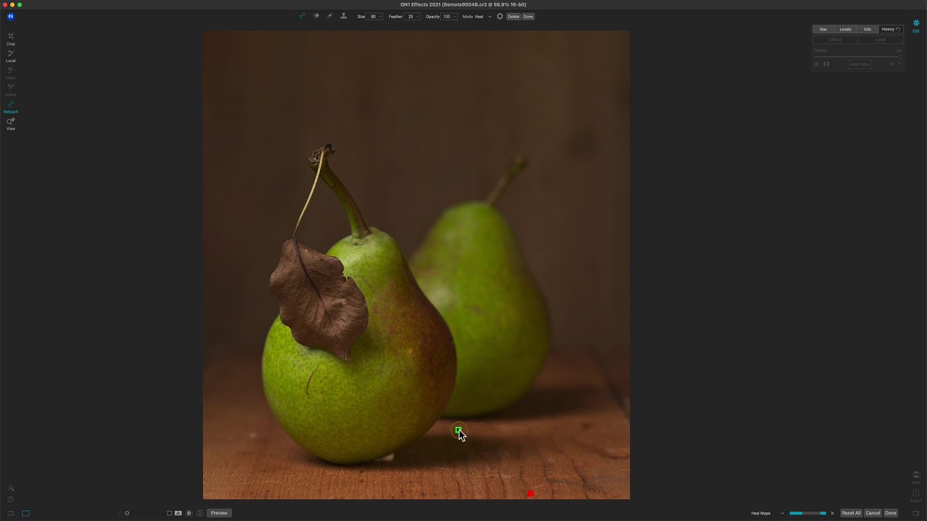The width and height of the screenshot is (927, 521).
Task: Select the Mask tool
Action: (10, 72)
